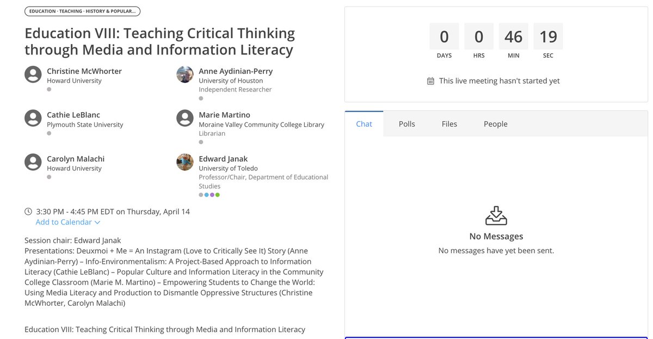Expand the Add to Calendar dropdown
This screenshot has height=339, width=653.
63,222
